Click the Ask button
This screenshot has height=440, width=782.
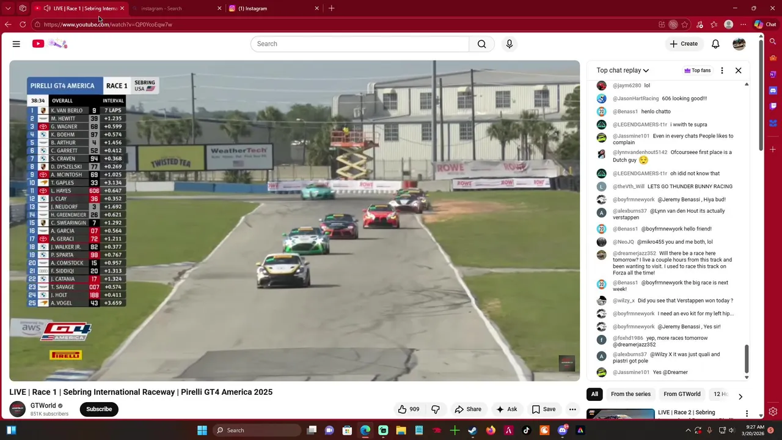pos(507,409)
